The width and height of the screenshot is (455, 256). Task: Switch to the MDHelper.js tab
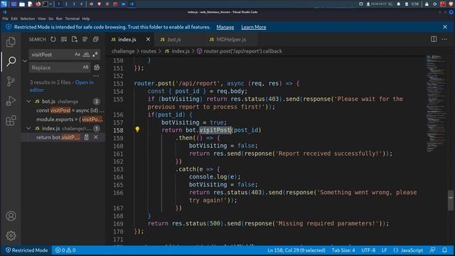tap(231, 39)
